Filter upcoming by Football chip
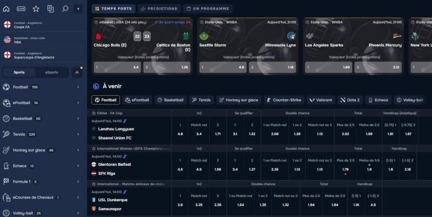This screenshot has height=217, width=432. (x=106, y=100)
